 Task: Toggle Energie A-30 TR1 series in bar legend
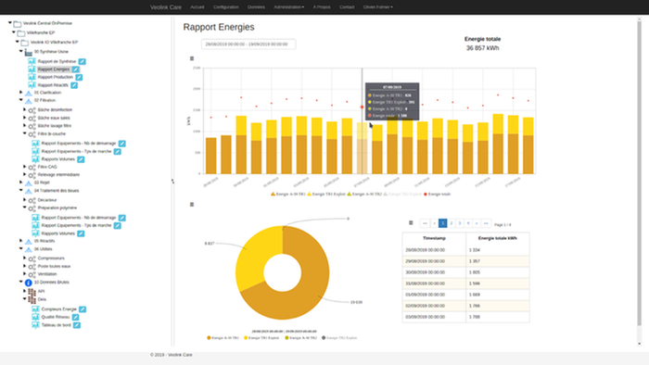tap(288, 194)
